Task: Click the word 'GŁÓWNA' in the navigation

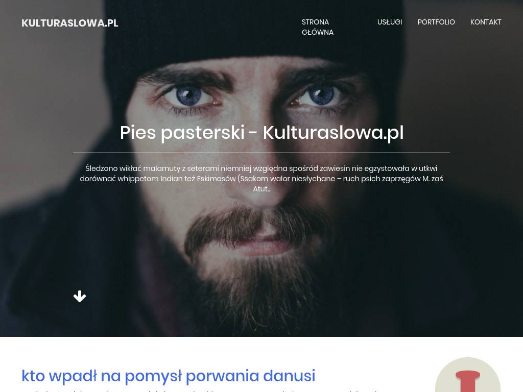Action: (318, 32)
